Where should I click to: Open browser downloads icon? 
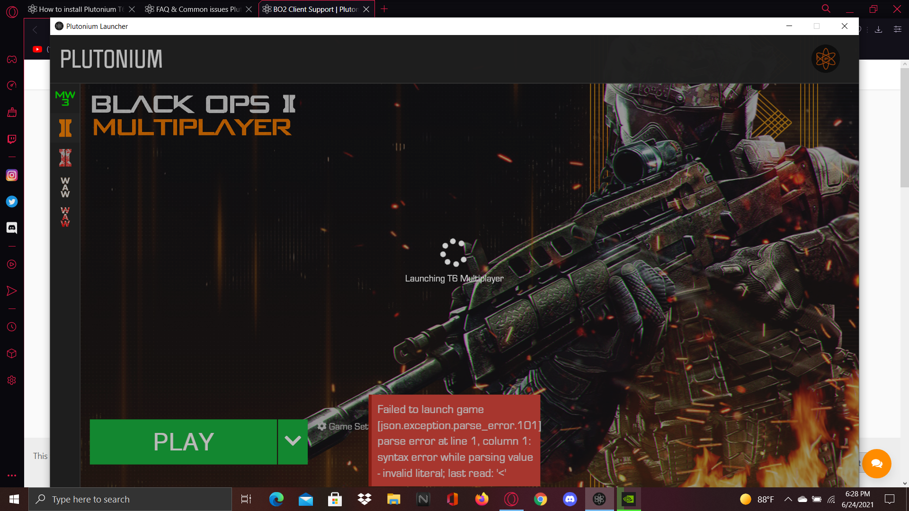point(879,29)
